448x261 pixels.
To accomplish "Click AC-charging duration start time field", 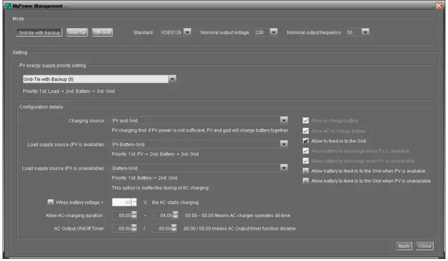I will point(122,216).
